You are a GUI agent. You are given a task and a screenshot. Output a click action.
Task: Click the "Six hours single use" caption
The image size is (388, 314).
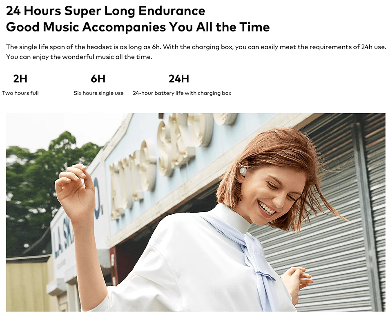tap(98, 93)
